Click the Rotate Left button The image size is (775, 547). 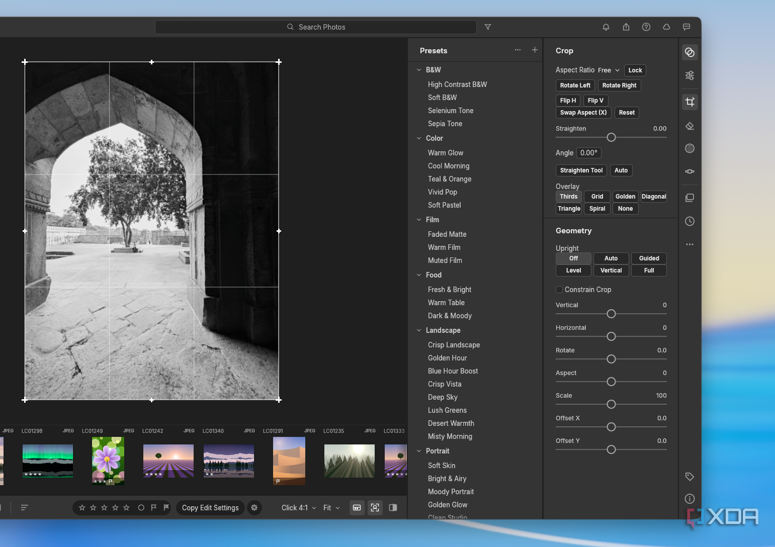575,85
